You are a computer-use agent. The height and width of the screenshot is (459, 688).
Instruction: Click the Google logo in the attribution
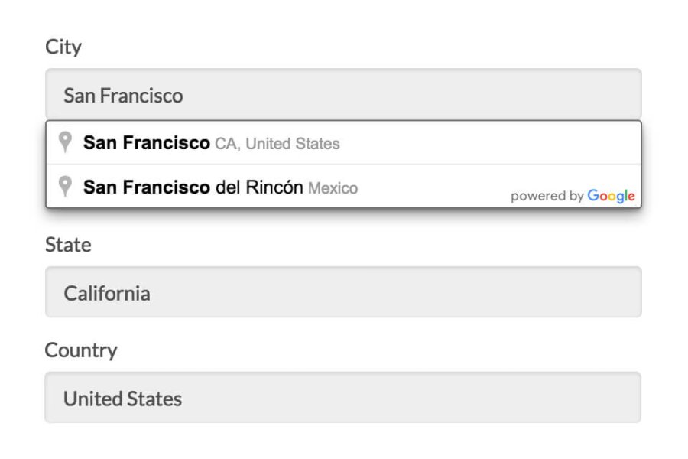pos(612,196)
